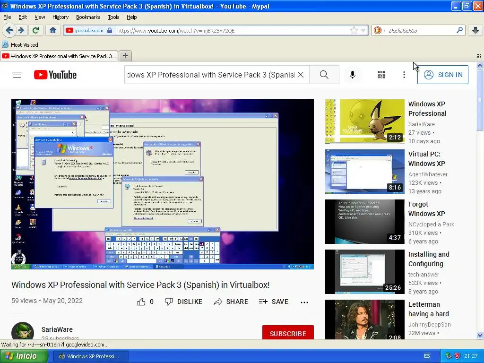The image size is (484, 363).
Task: Click the AgentWhatever channel name
Action: (427, 174)
